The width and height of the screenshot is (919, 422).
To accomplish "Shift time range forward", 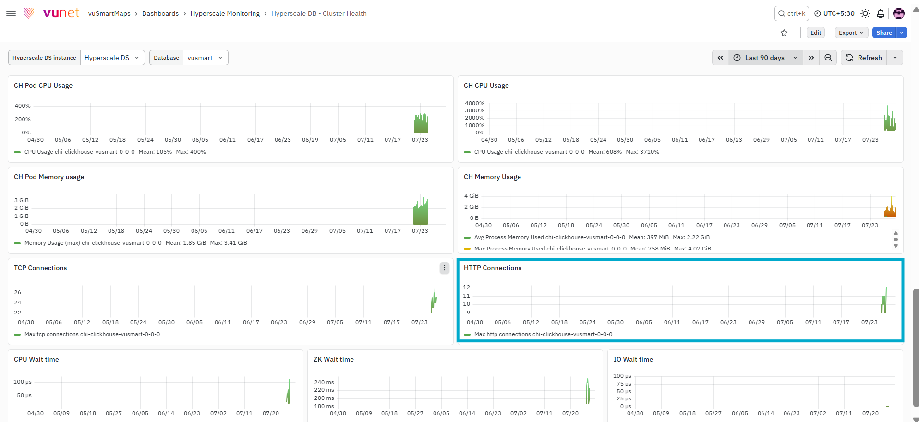I will [x=811, y=58].
